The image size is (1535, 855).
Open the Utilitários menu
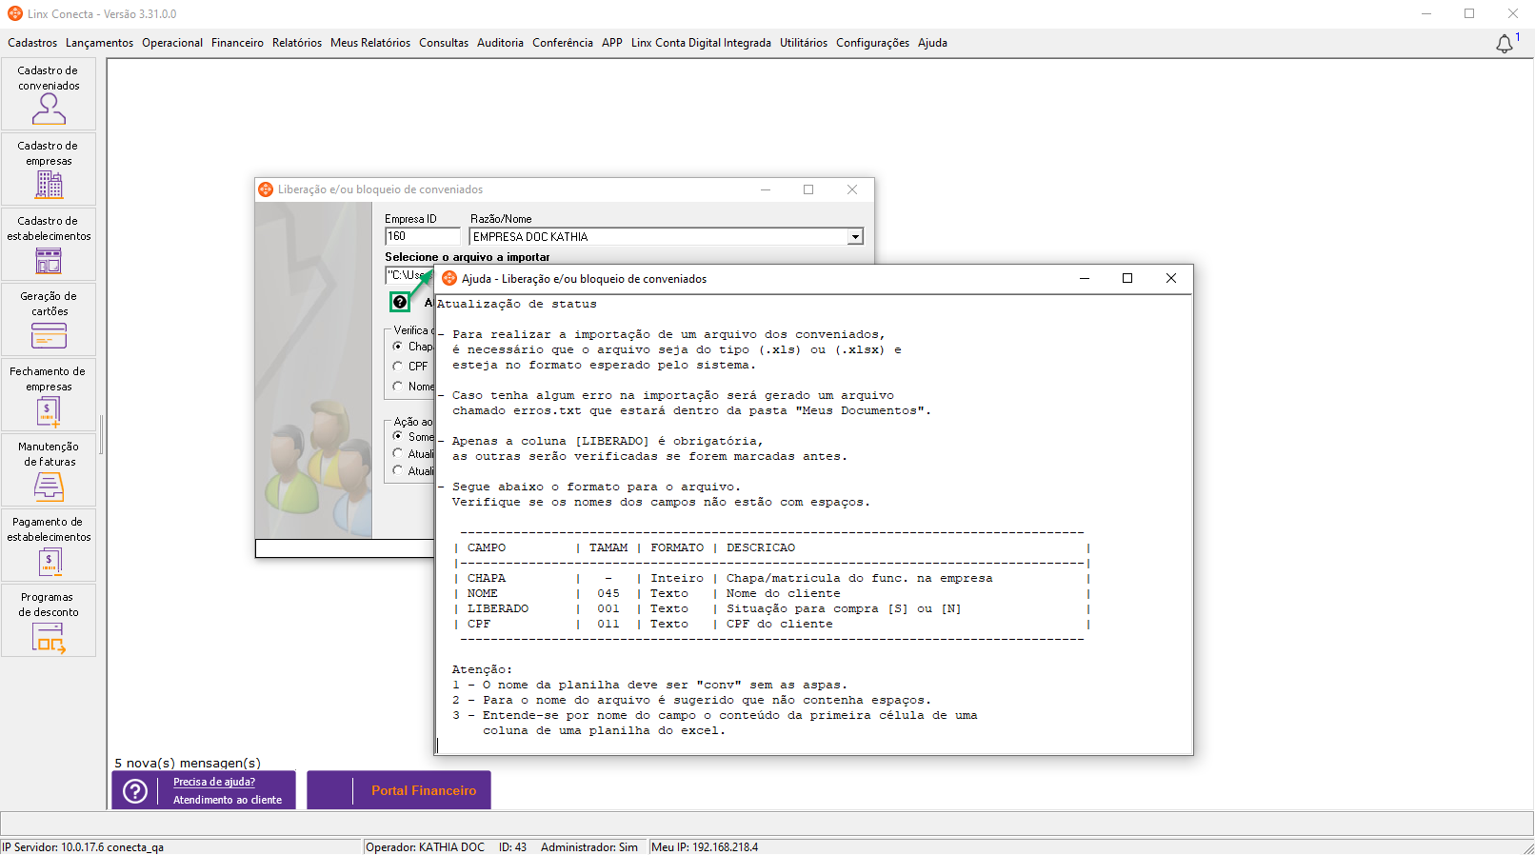[804, 43]
